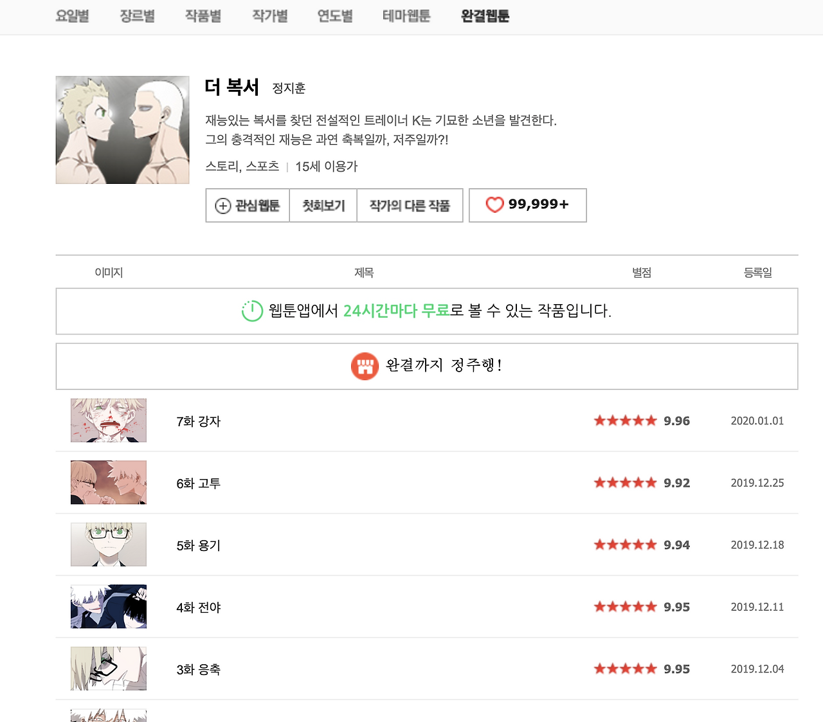Screen dimensions: 823x722
Task: Select the 작품별 tab
Action: (x=203, y=16)
